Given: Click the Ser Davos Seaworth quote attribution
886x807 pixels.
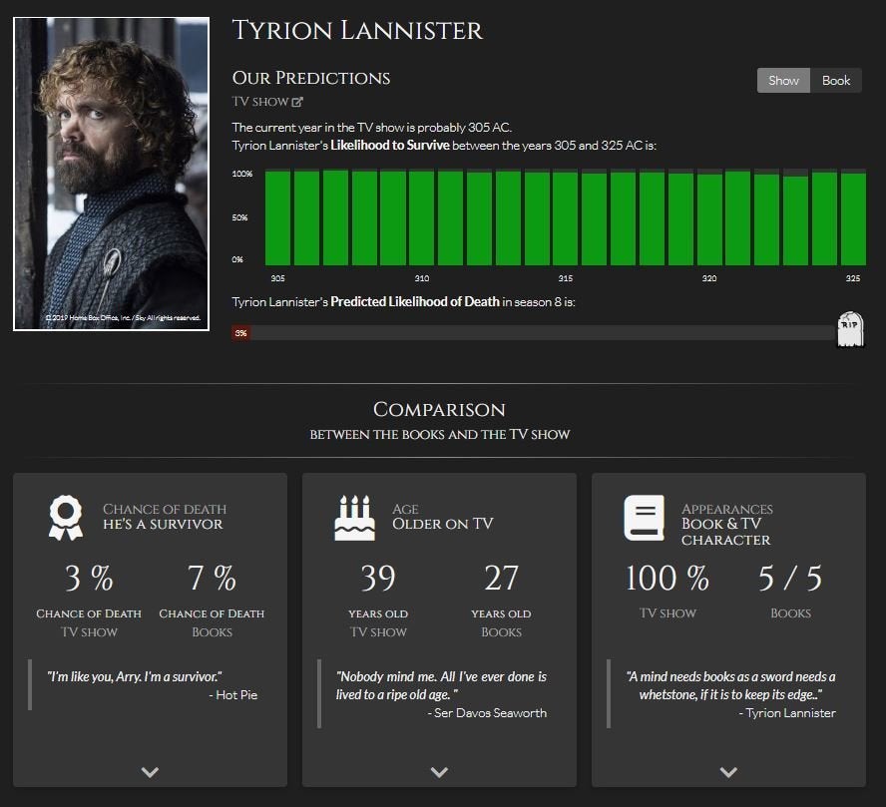Looking at the screenshot, I should point(487,712).
